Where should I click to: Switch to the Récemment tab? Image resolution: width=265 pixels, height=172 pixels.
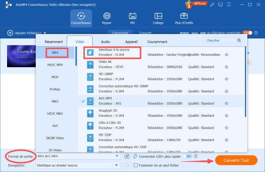tap(53, 42)
